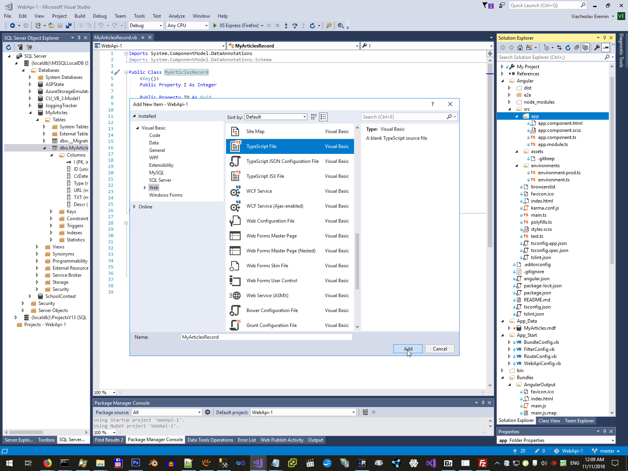Open FileZilla from the taskbar
Screen dimensions: 628x471
(483, 463)
